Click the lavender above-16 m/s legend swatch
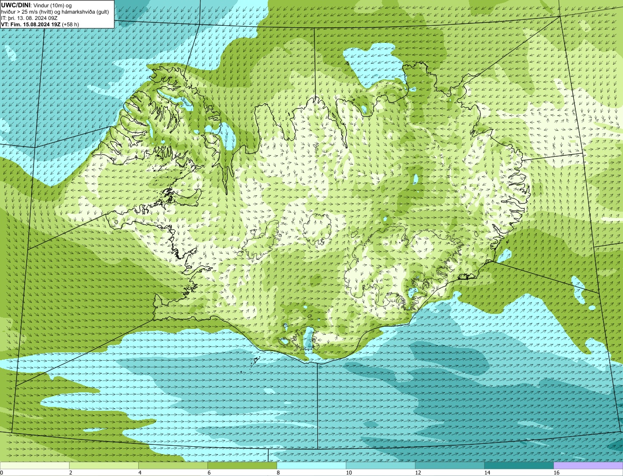Viewport: 623px width, 476px height. 588,466
